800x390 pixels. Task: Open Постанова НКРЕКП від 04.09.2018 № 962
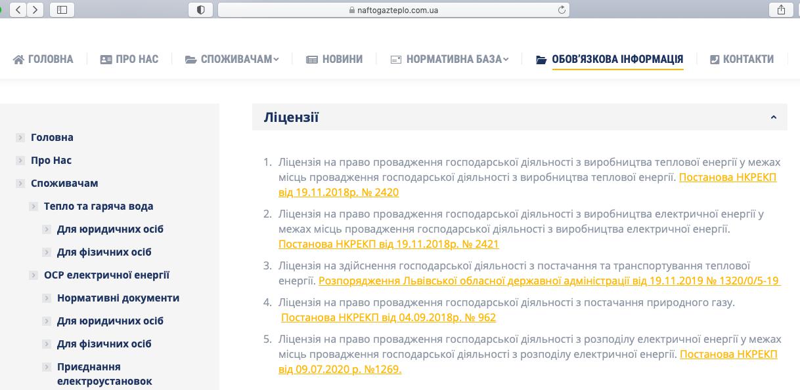(x=388, y=317)
